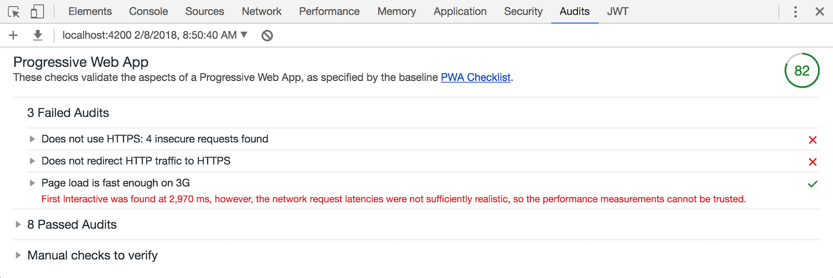Click the plus icon for new audit
Image resolution: width=833 pixels, height=278 pixels.
(x=14, y=35)
